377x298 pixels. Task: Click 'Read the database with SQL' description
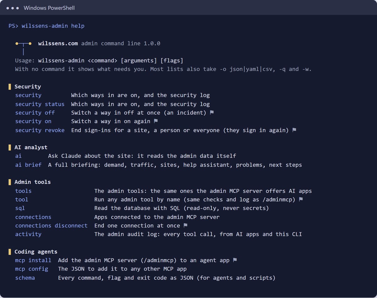182,208
